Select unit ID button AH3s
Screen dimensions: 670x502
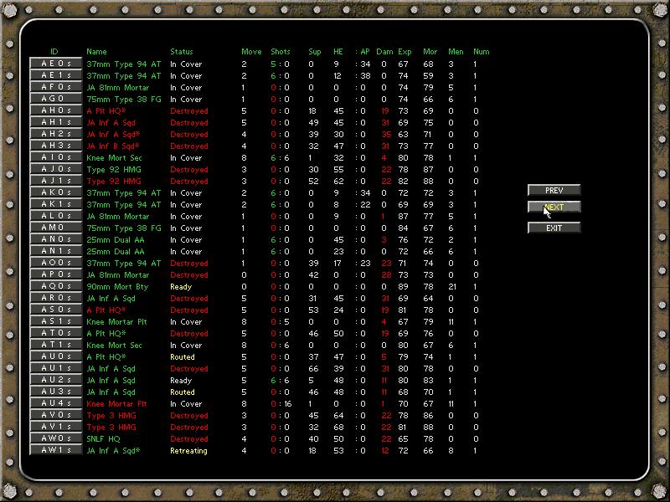[x=55, y=146]
